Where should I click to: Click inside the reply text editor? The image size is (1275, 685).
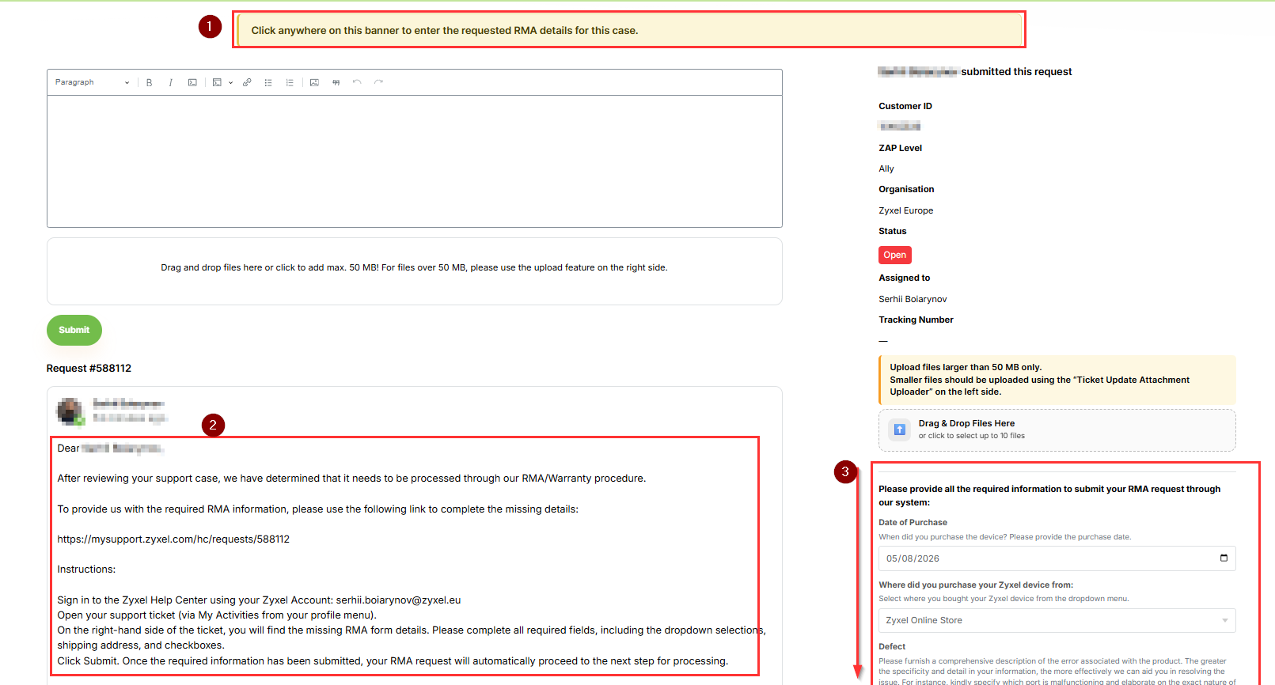415,161
